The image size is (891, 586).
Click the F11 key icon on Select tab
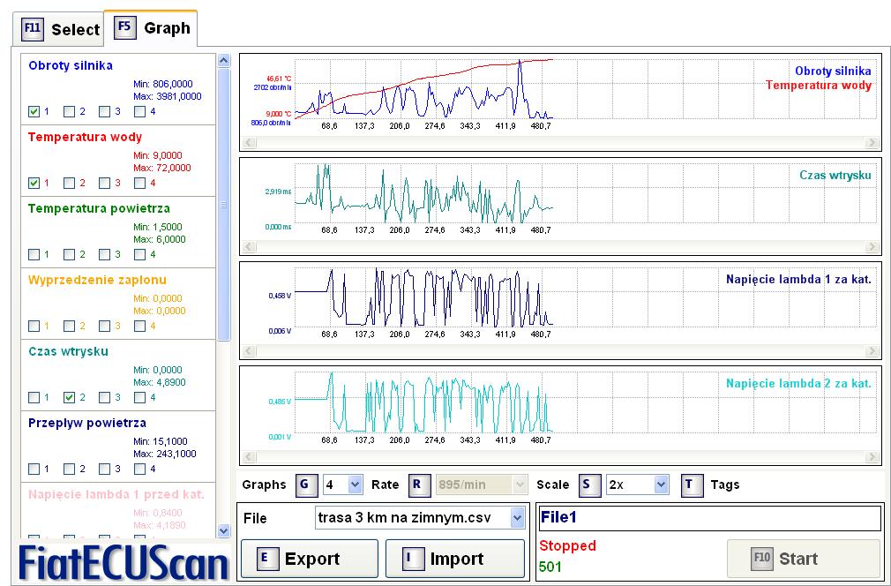(33, 29)
